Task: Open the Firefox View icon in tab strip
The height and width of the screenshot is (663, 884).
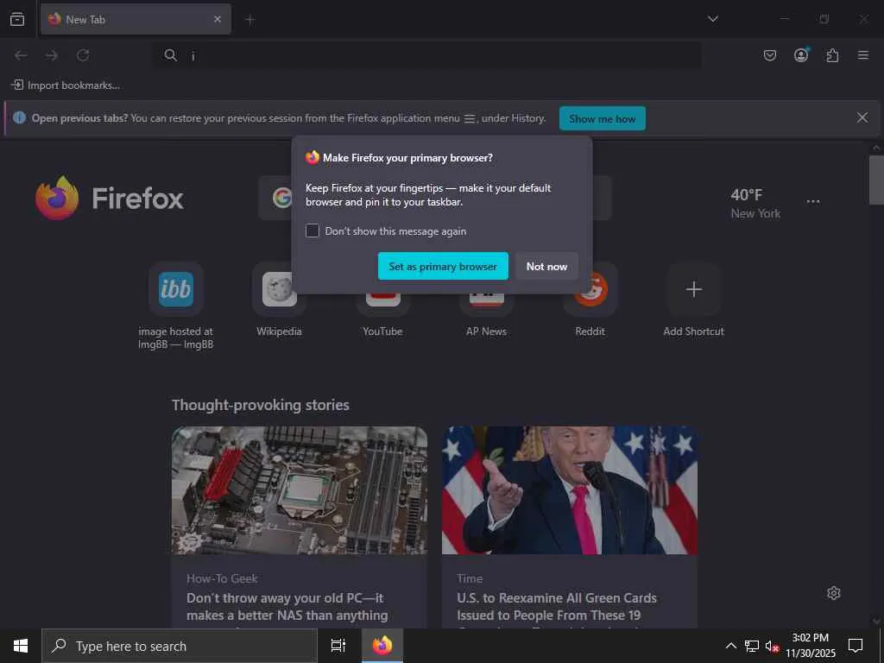Action: point(17,19)
